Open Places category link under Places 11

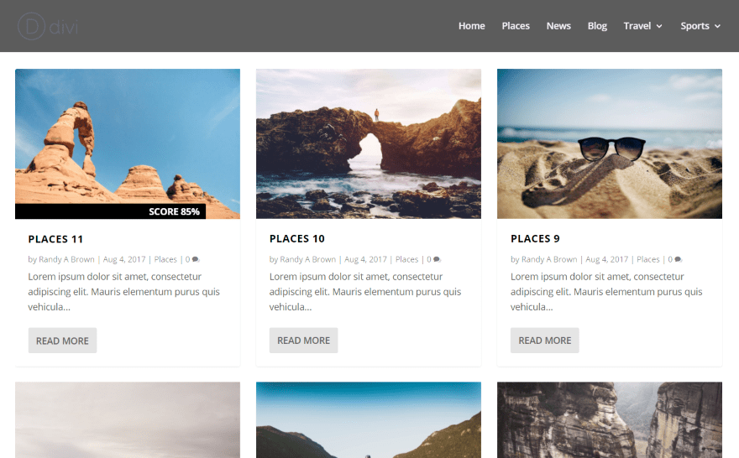(165, 259)
